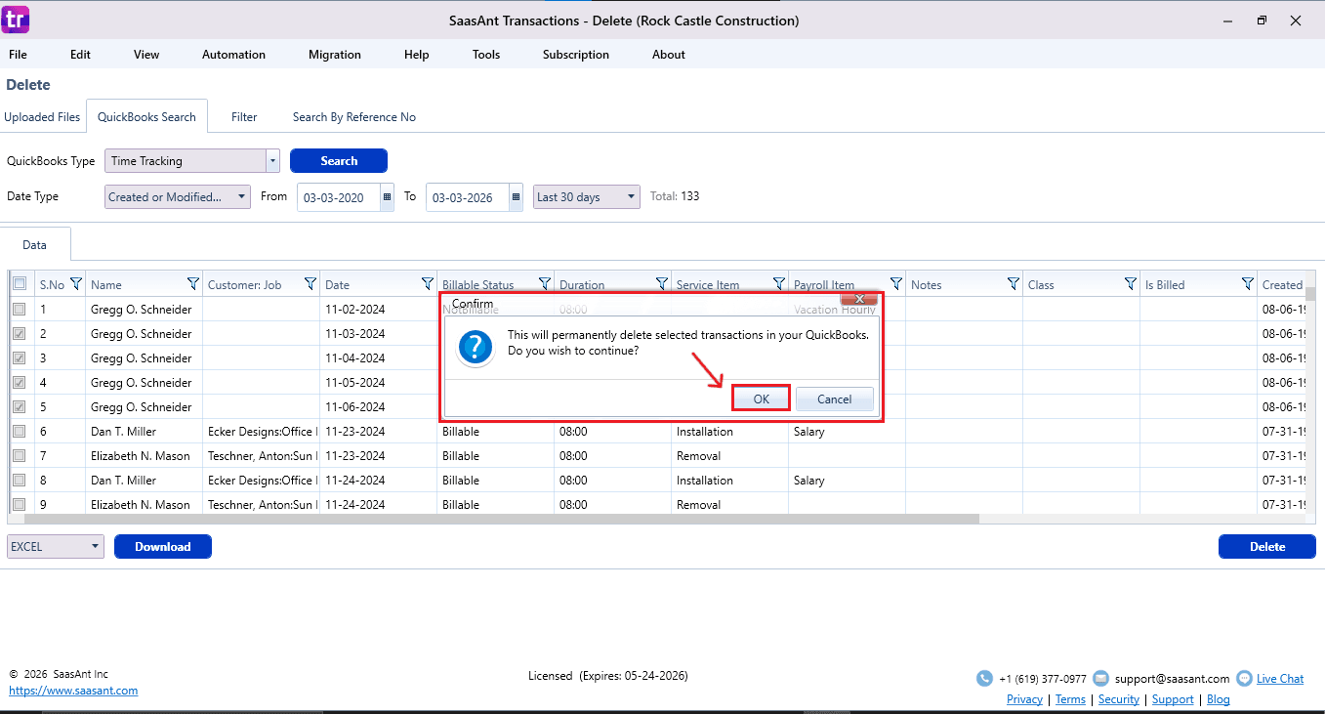Uncheck the row 2 checkbox
This screenshot has height=714, width=1325.
(20, 333)
